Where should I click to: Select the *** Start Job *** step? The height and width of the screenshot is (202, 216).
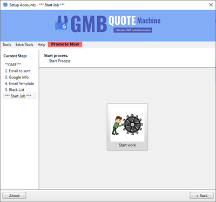19,96
